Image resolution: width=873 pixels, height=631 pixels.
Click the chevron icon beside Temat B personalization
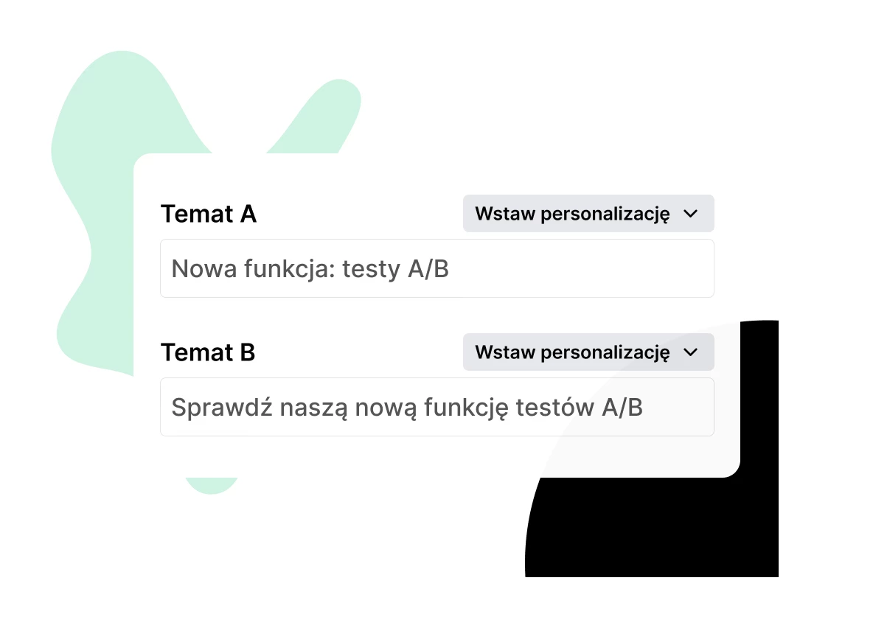point(691,352)
